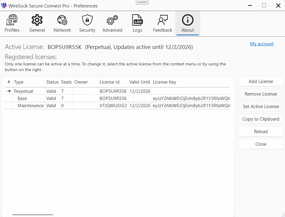Click the License Key column header
The height and width of the screenshot is (217, 285).
(164, 82)
